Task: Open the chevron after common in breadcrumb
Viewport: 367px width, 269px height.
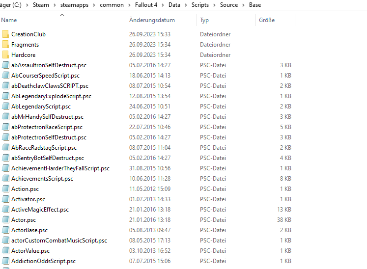Action: [129, 5]
